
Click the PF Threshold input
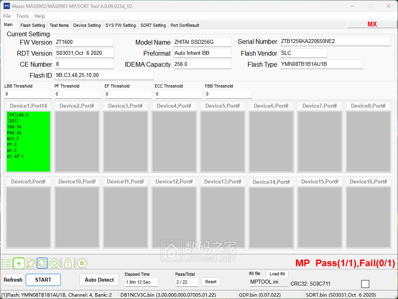tap(78, 94)
